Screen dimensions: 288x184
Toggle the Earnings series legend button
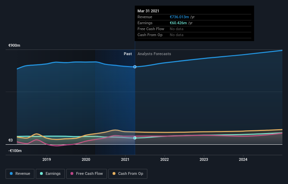[x=50, y=174]
